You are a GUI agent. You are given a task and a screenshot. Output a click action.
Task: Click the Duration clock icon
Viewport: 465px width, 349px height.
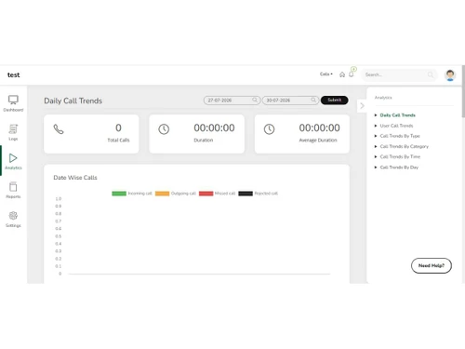point(164,129)
